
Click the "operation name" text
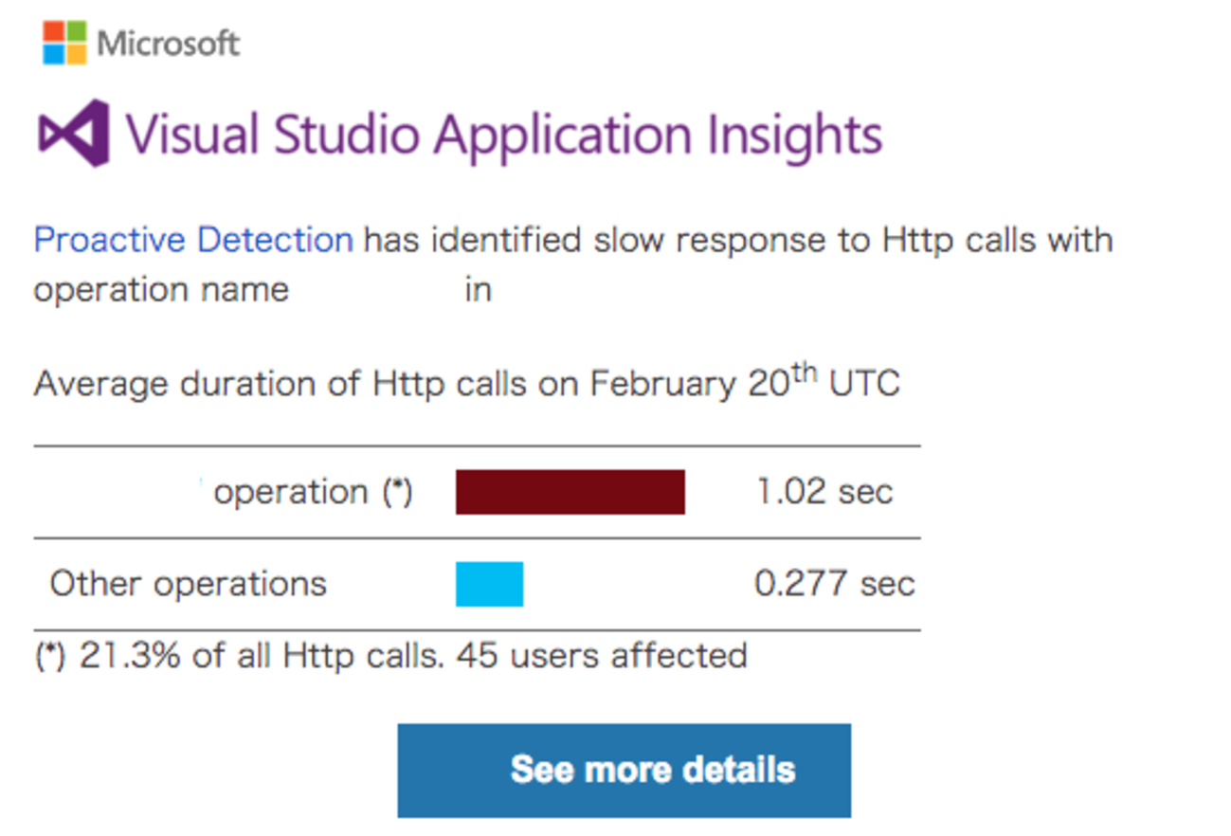point(161,289)
